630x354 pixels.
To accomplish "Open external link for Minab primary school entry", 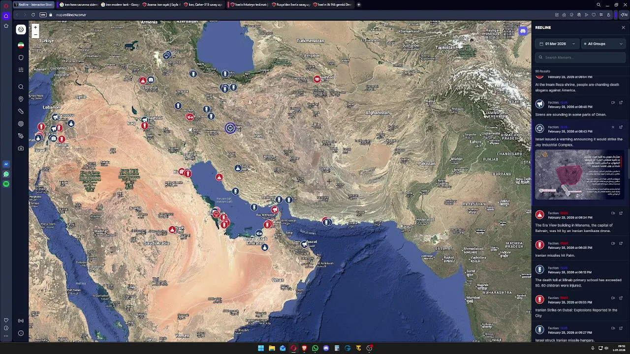I will pyautogui.click(x=621, y=268).
